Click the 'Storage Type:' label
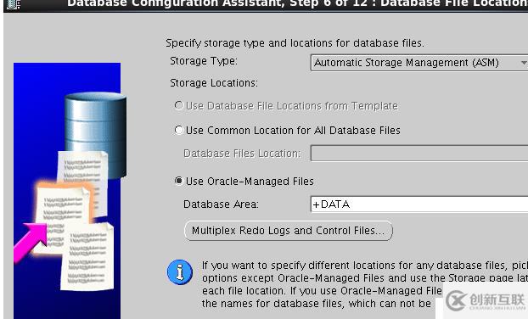This screenshot has height=319, width=528. tap(204, 61)
